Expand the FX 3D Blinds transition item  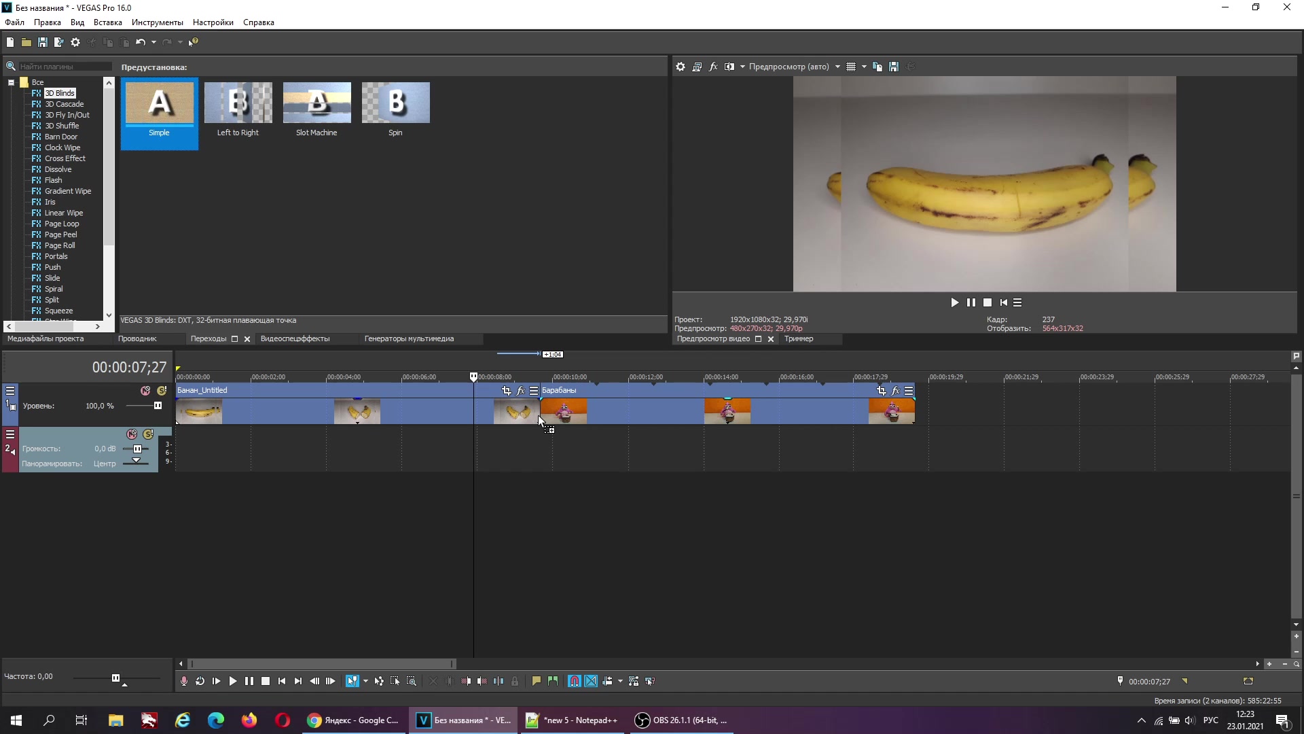point(60,93)
